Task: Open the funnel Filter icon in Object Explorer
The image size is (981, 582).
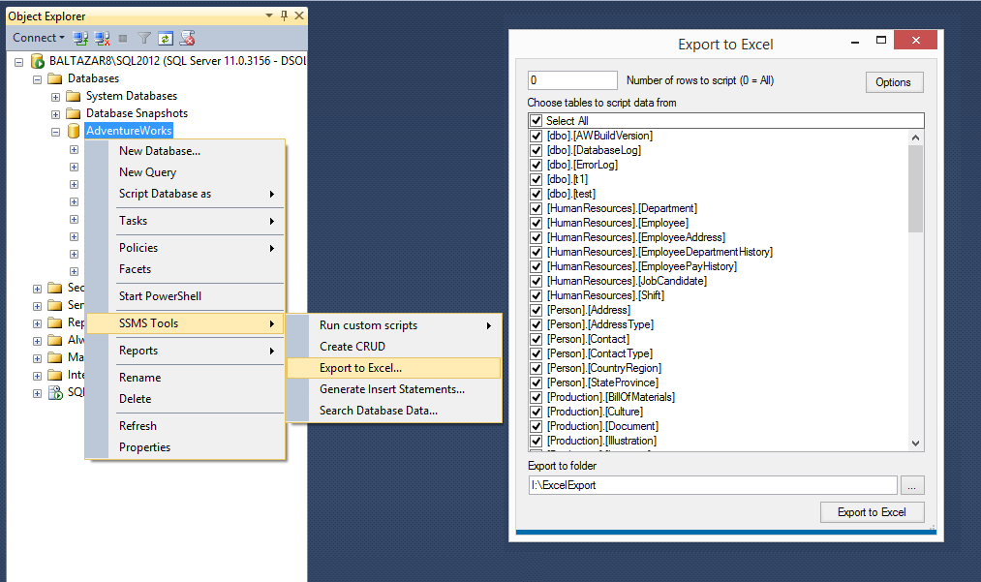Action: 144,38
